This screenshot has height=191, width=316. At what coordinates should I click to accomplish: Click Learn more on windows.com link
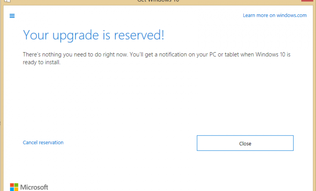[x=275, y=15]
